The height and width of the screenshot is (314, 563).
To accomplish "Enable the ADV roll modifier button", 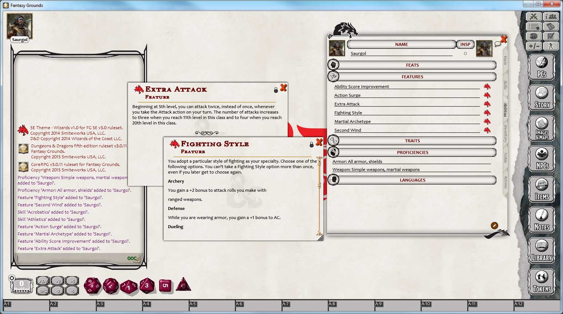I will click(43, 281).
